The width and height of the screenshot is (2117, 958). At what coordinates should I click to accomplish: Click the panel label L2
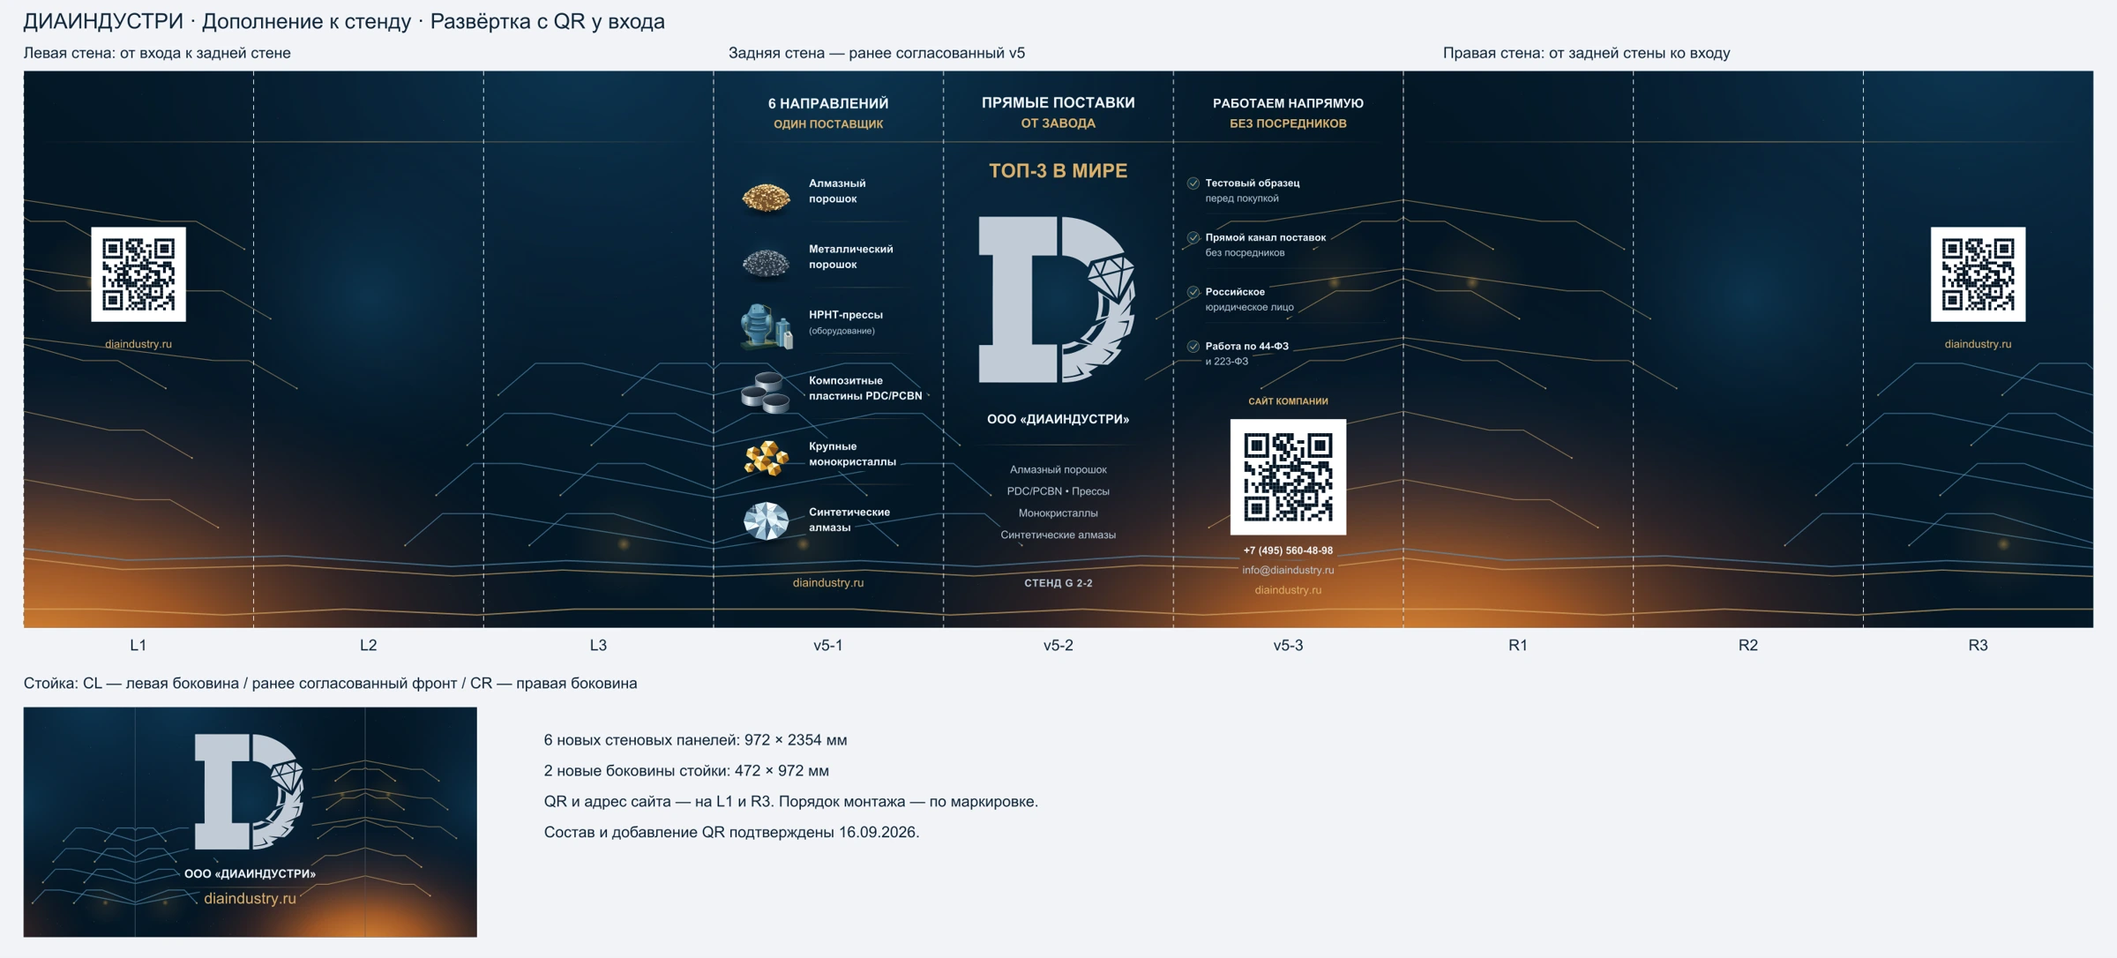(369, 645)
